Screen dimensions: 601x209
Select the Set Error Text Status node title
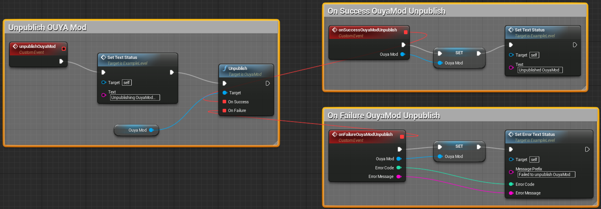(x=535, y=134)
